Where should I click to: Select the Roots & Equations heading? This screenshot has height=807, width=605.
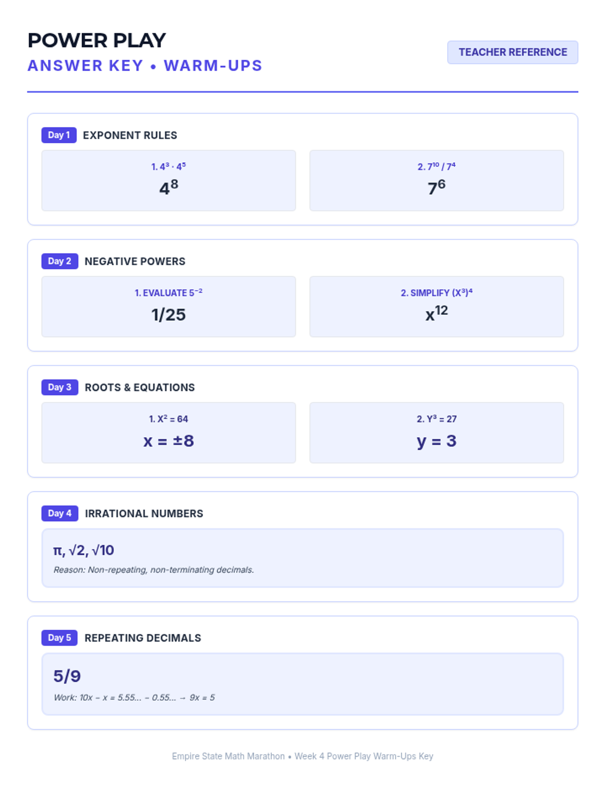[140, 387]
